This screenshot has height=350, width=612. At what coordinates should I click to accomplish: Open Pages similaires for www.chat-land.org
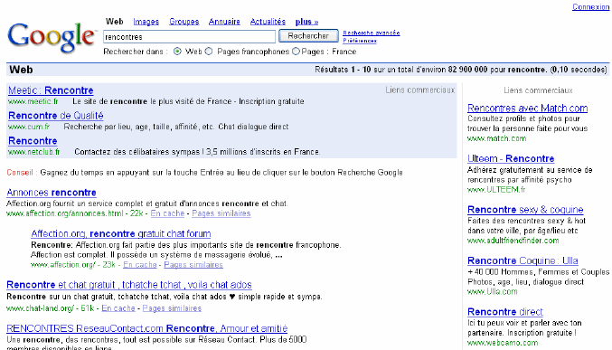point(172,308)
